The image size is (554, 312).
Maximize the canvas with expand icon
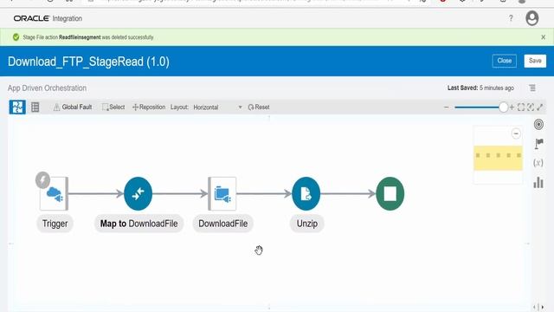[x=540, y=107]
